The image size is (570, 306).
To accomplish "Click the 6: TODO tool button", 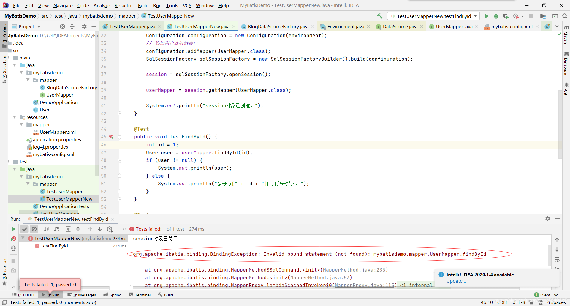I will pos(23,295).
